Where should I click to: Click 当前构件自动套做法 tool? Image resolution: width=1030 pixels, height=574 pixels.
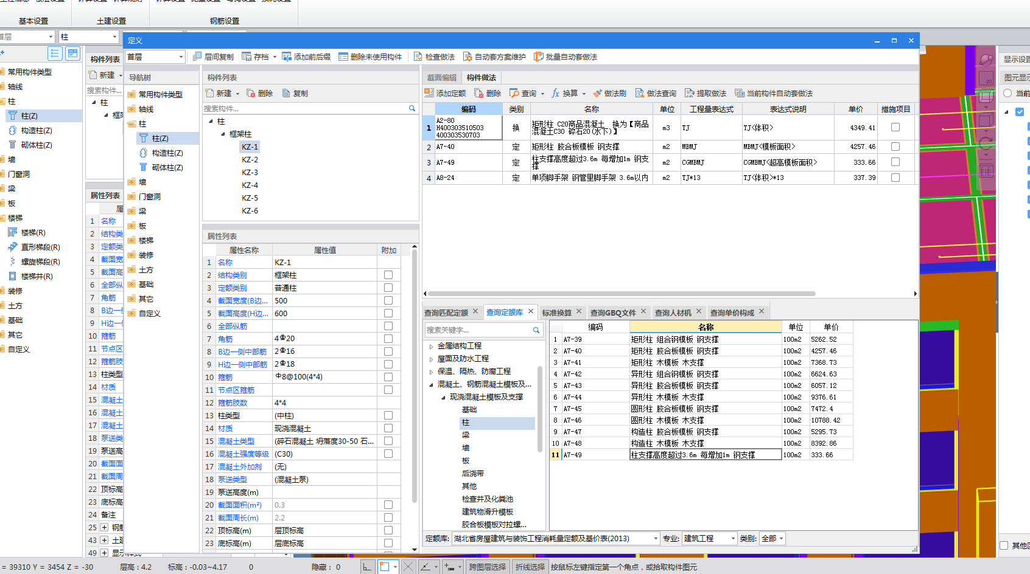click(x=774, y=93)
